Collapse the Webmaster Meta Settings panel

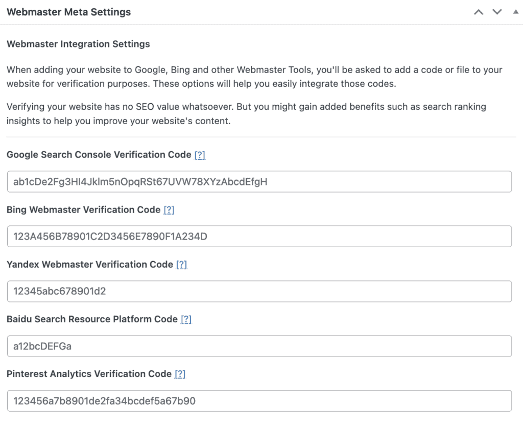pyautogui.click(x=516, y=12)
